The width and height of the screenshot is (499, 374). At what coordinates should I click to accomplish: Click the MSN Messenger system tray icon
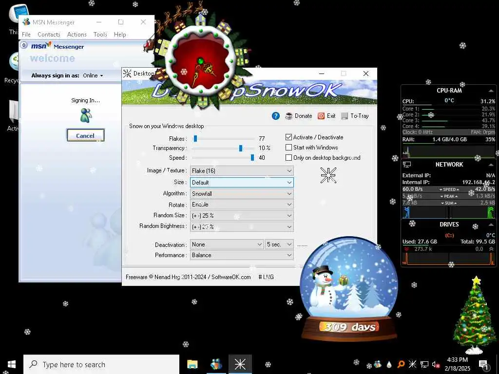coord(378,364)
